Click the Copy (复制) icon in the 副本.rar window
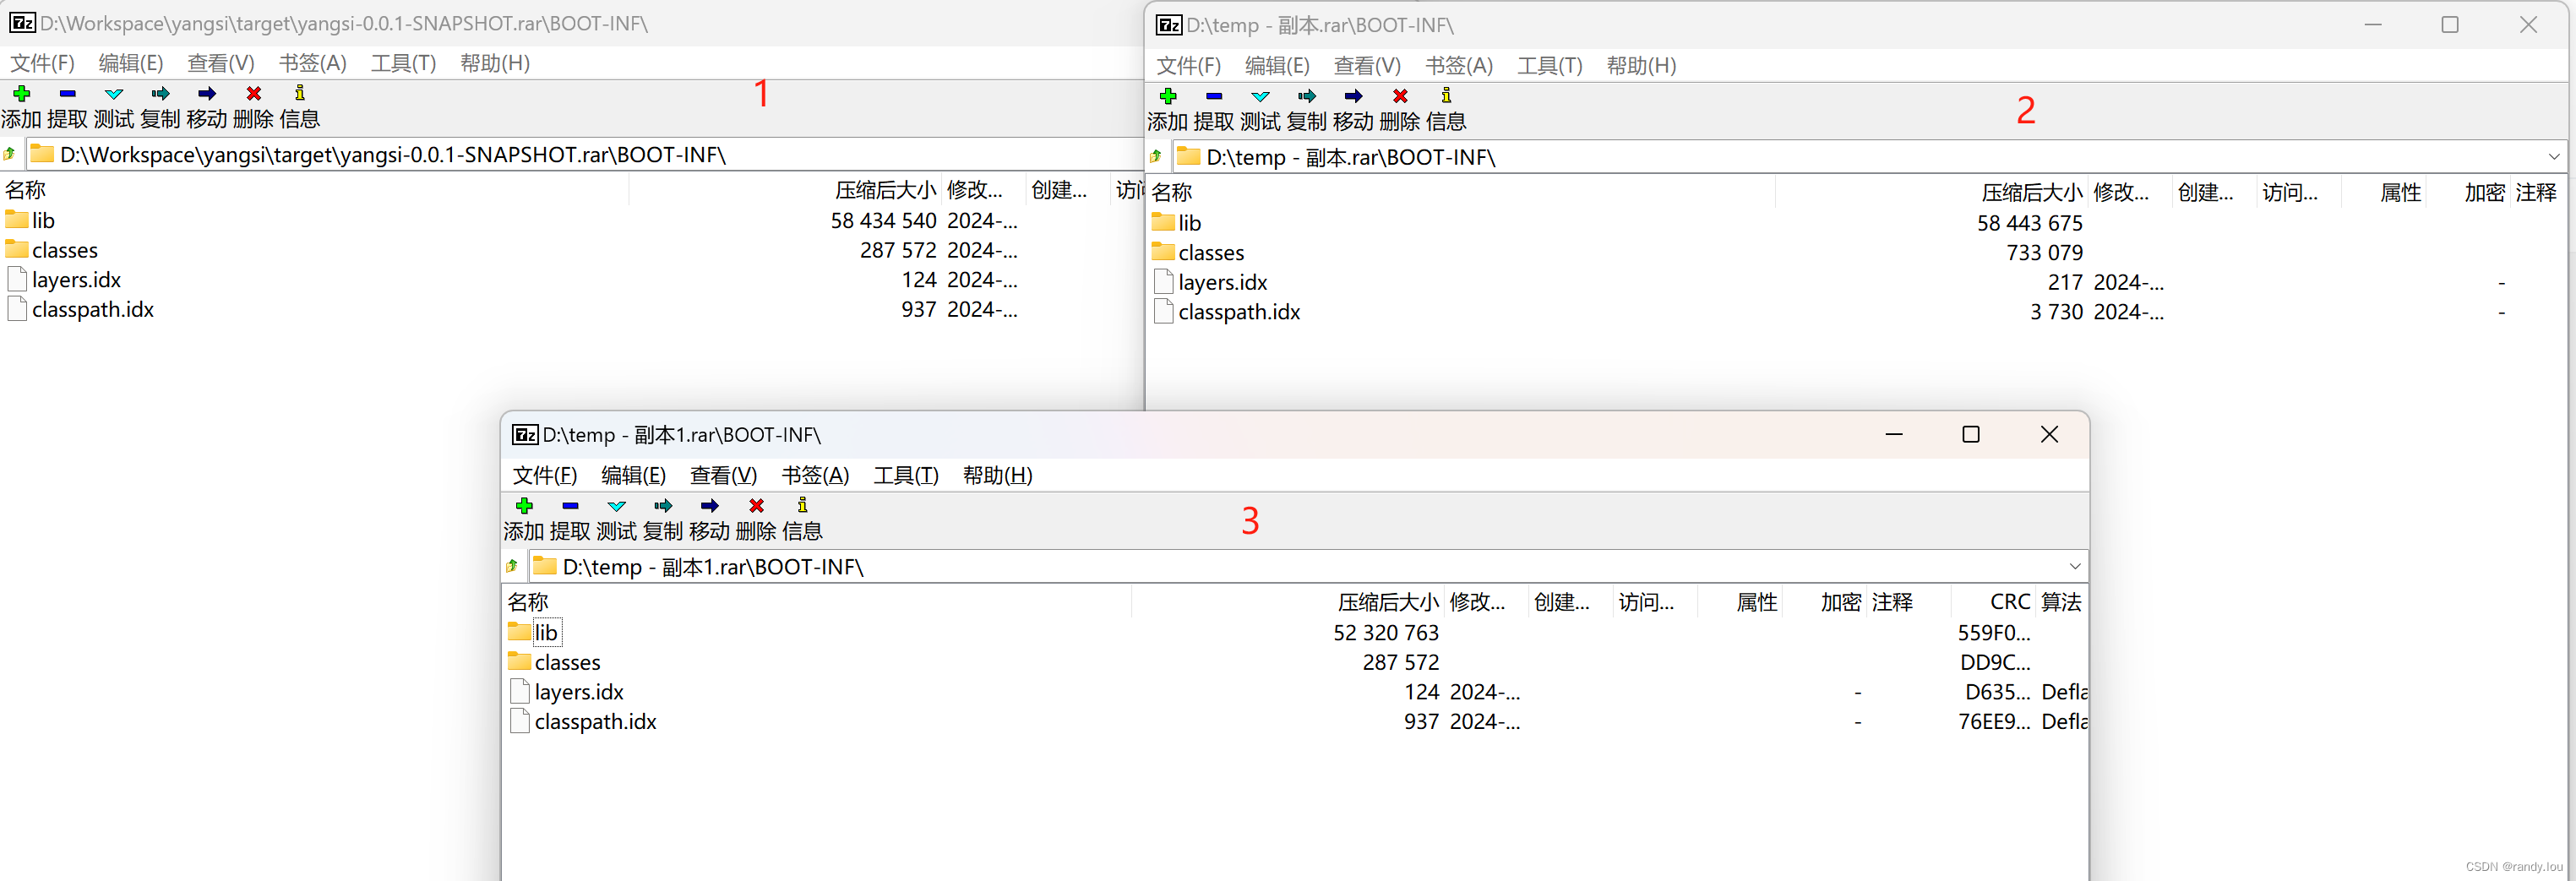Image resolution: width=2576 pixels, height=881 pixels. point(1307,97)
